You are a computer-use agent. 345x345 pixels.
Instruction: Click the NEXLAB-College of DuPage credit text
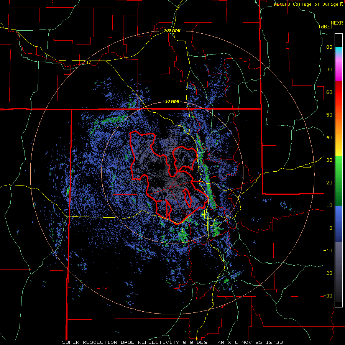click(x=308, y=4)
